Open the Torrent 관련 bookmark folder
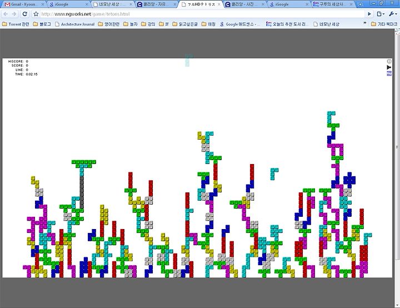Image resolution: width=400 pixels, height=308 pixels. [x=16, y=24]
